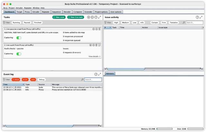Image resolution: width=206 pixels, height=132 pixels.
Task: Open help for Issue activity panel
Action: 197,17
